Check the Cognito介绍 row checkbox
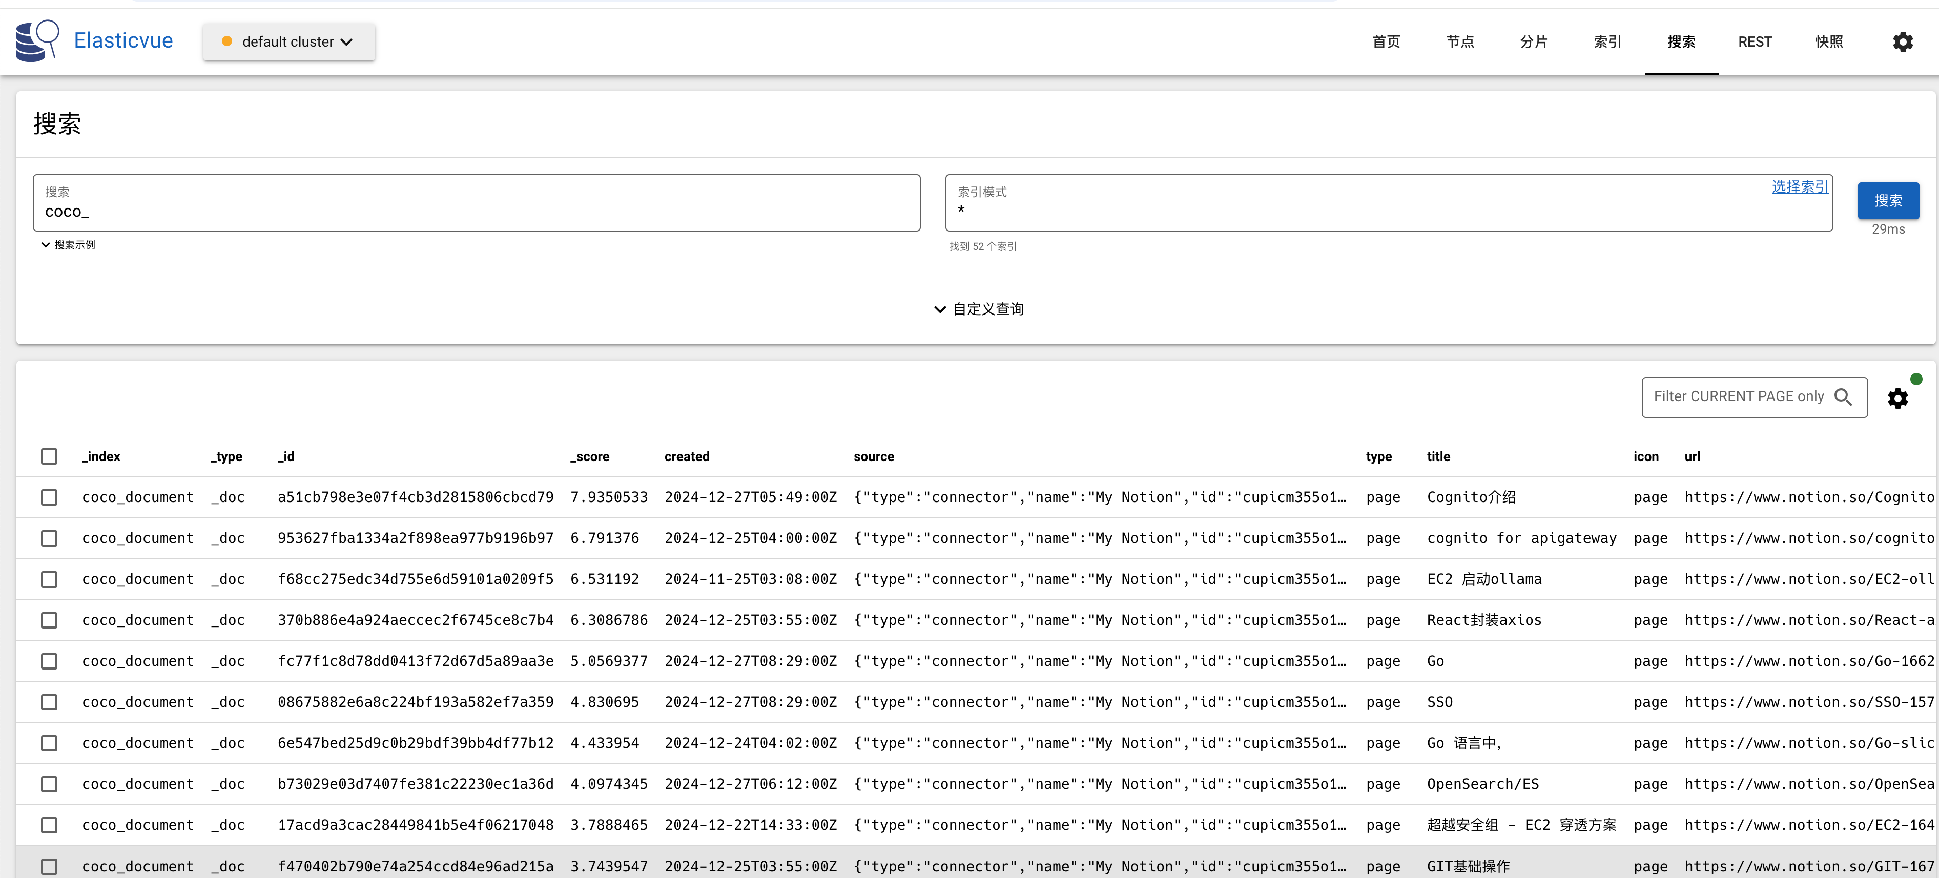Screen dimensions: 1939x878 click(49, 497)
